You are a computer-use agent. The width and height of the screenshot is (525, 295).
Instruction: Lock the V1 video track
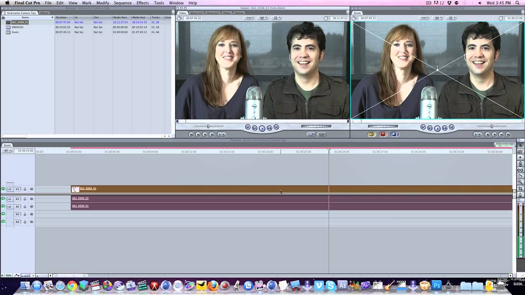(x=25, y=189)
